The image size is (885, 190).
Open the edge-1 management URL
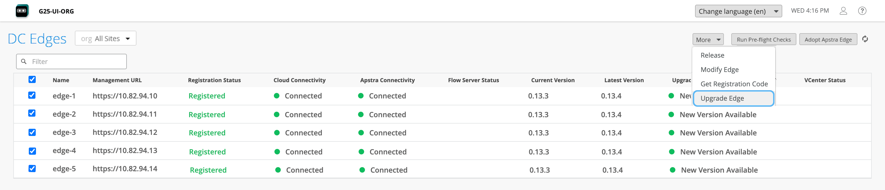coord(125,96)
